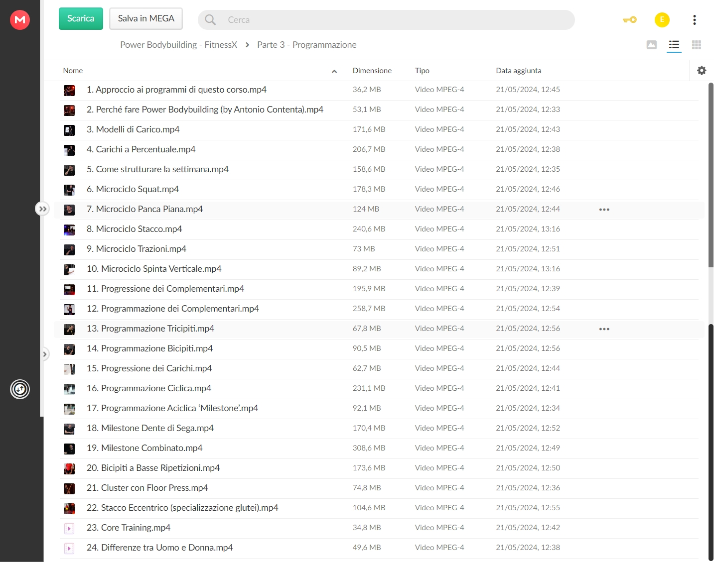Click the Scarica button
This screenshot has height=562, width=714.
click(x=81, y=19)
